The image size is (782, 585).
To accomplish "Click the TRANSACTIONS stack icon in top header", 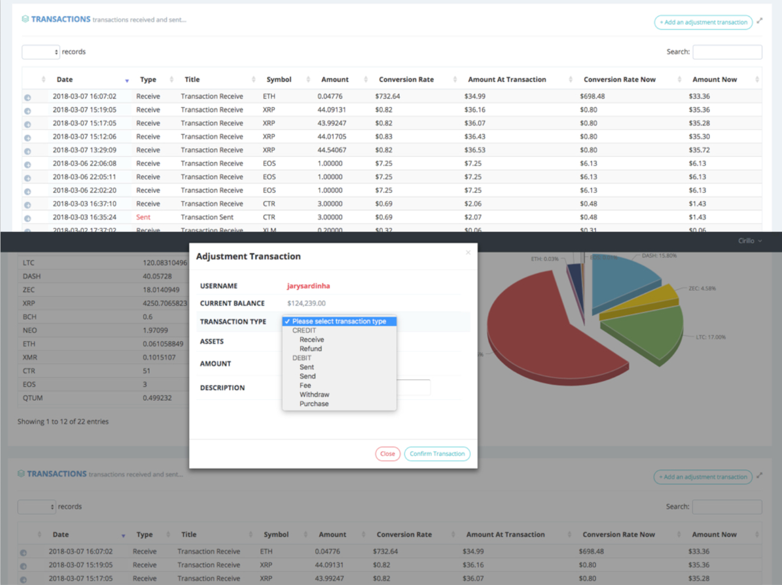I will tap(25, 19).
